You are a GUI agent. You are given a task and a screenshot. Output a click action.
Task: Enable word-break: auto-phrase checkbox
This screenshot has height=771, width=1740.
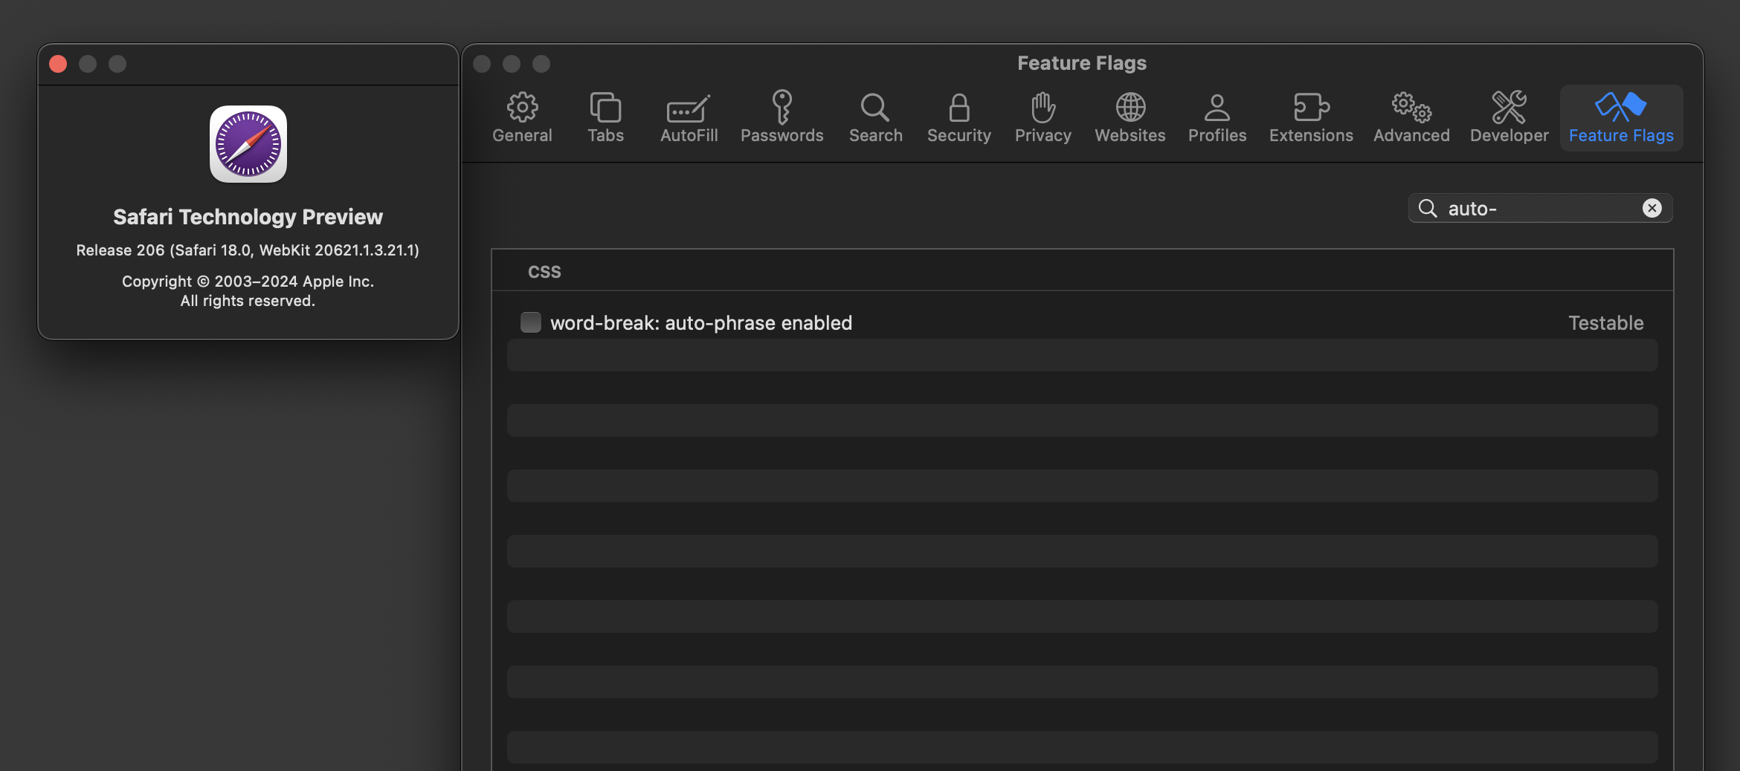point(530,322)
